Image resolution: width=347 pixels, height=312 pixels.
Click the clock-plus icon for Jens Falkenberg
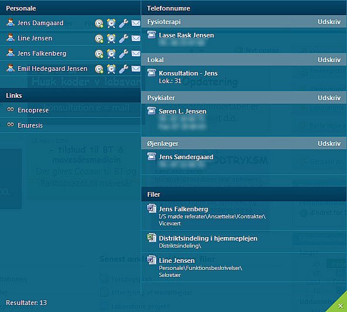pyautogui.click(x=99, y=54)
